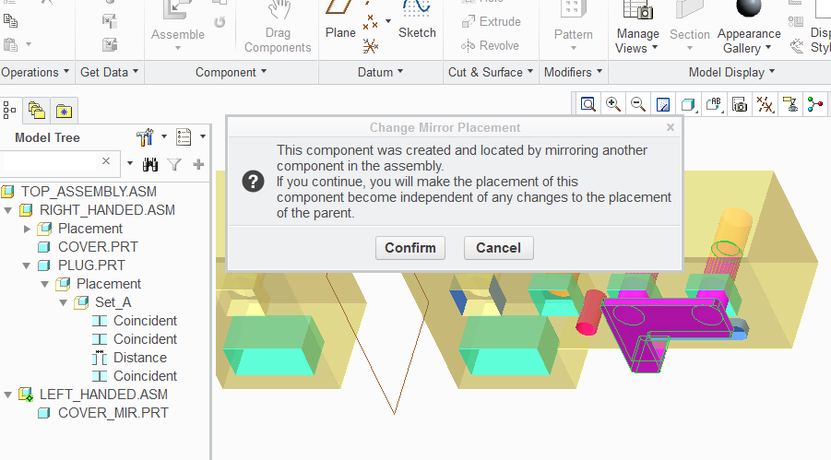Confirm the mirror placement change
The height and width of the screenshot is (460, 831).
point(410,248)
